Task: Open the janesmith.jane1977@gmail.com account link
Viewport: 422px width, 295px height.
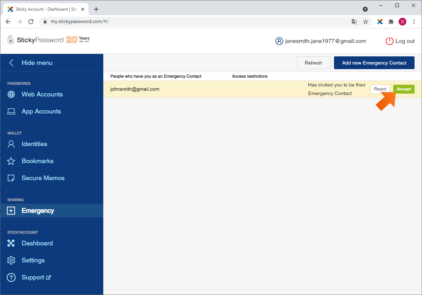Action: 325,41
